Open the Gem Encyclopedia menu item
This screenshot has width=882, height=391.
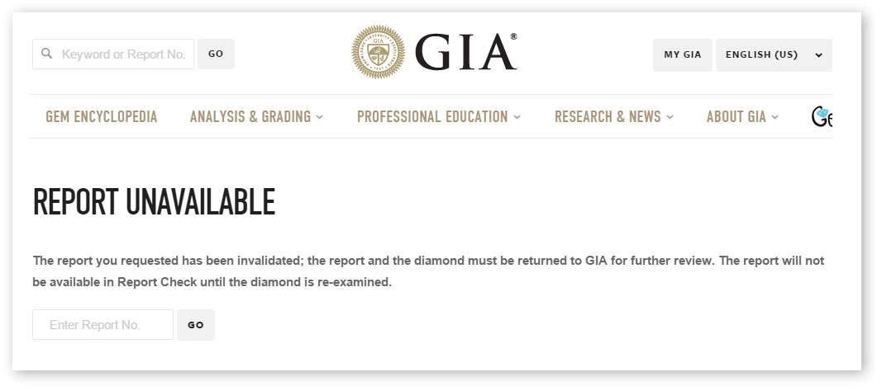tap(101, 116)
